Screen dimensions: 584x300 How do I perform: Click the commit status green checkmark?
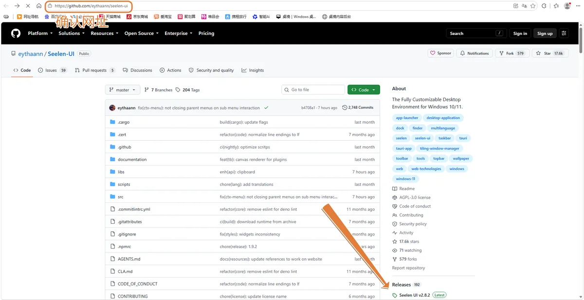click(266, 108)
